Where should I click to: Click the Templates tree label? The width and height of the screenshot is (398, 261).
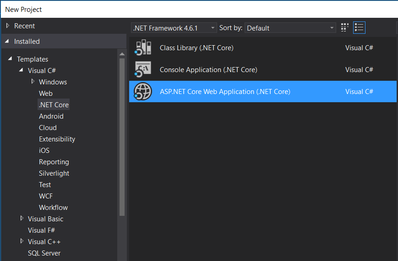coord(33,59)
